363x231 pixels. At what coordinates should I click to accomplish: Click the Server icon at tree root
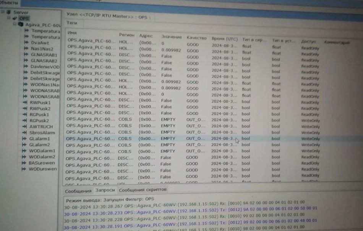pos(9,12)
